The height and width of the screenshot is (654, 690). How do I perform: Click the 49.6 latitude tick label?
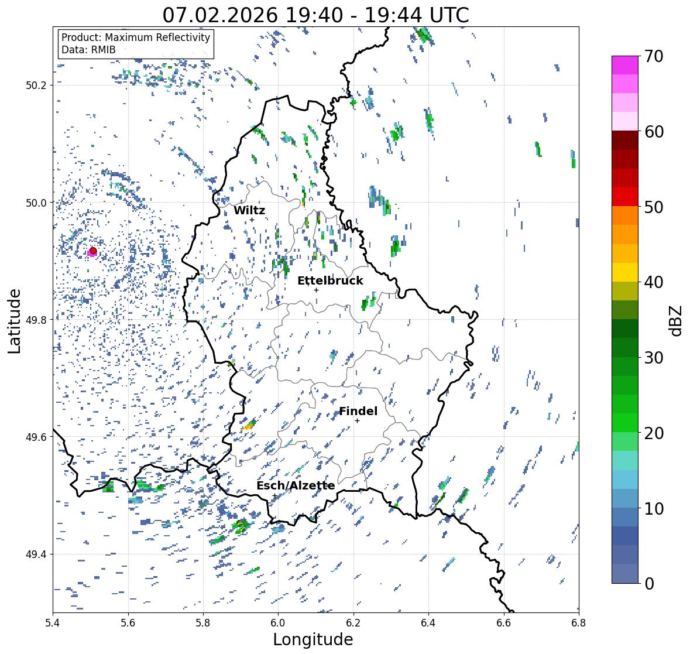click(36, 437)
